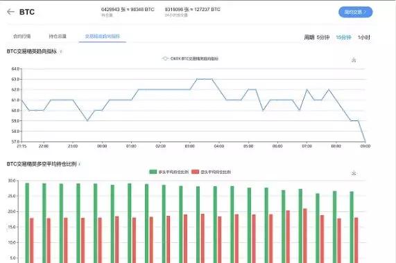396x263 pixels.
Task: Toggle OKEX BTC elite trend series in legend
Action: pyautogui.click(x=190, y=59)
